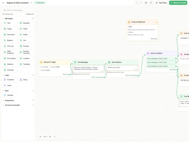Viewport: 189px width, 142px height.
Task: Expand the Terminal & Handoff section
Action: click(x=18, y=105)
